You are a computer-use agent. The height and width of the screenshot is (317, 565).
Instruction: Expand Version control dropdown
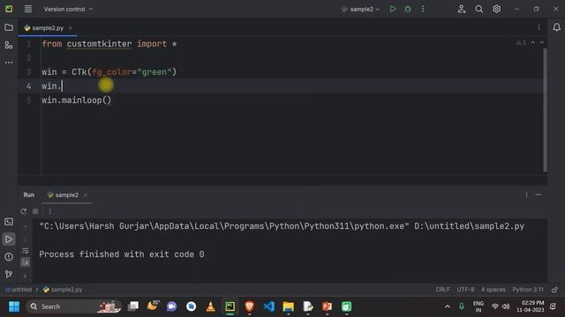tap(69, 9)
